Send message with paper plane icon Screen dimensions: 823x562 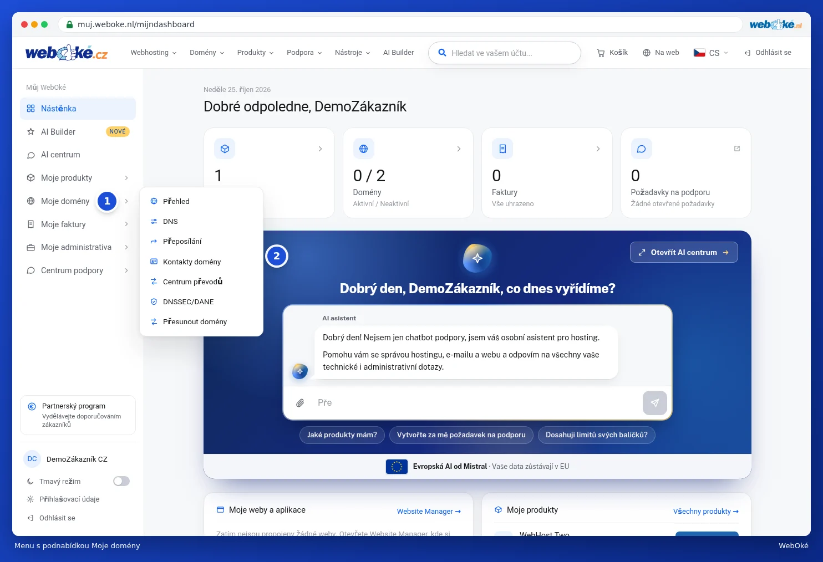[x=654, y=403]
